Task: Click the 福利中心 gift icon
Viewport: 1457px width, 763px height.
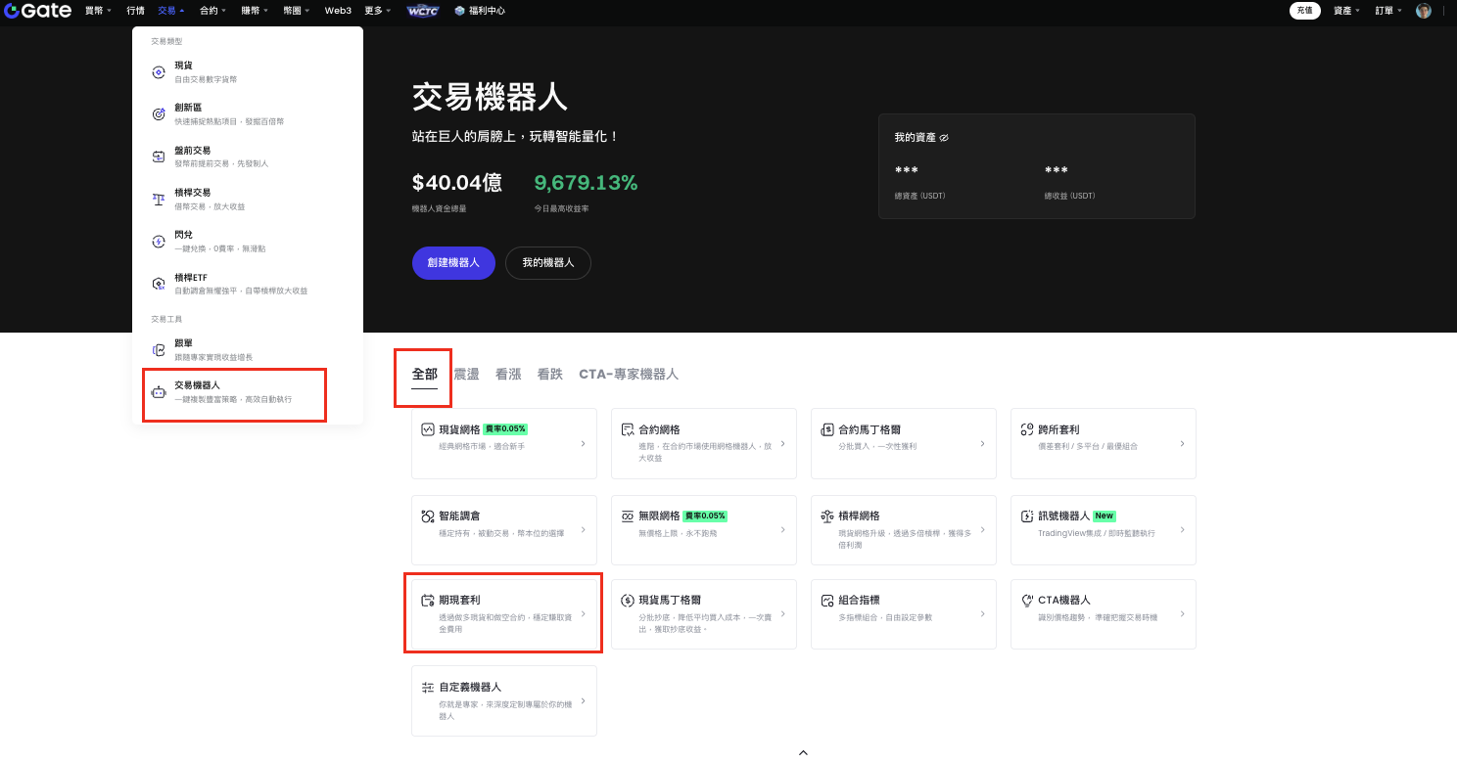Action: (459, 11)
